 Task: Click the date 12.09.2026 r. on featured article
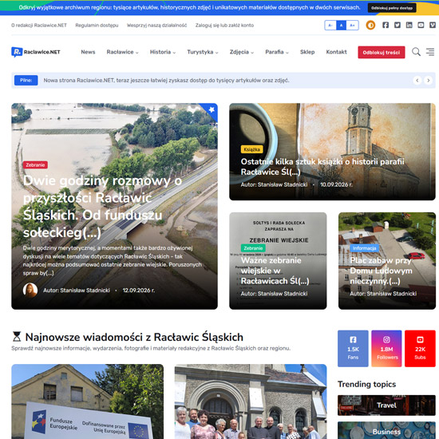(x=139, y=291)
